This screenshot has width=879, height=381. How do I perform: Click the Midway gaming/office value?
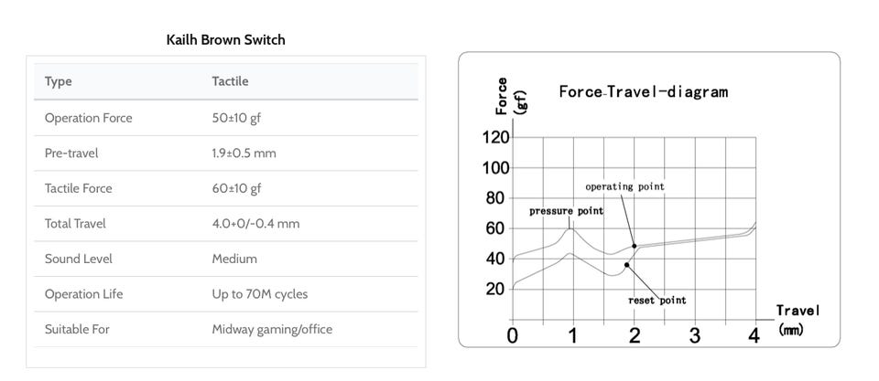point(272,329)
